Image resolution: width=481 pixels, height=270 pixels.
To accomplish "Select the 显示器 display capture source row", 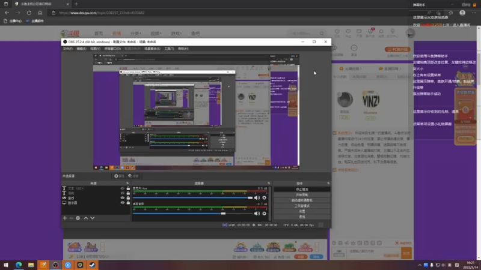I will 96,203.
